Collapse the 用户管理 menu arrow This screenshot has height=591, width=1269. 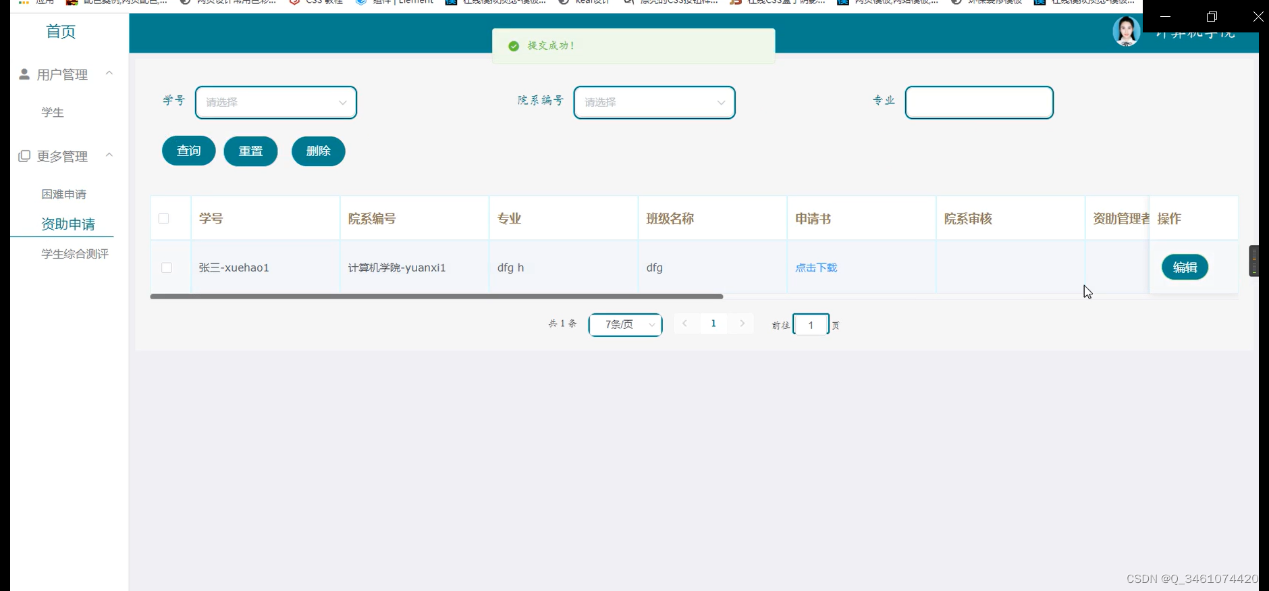109,73
